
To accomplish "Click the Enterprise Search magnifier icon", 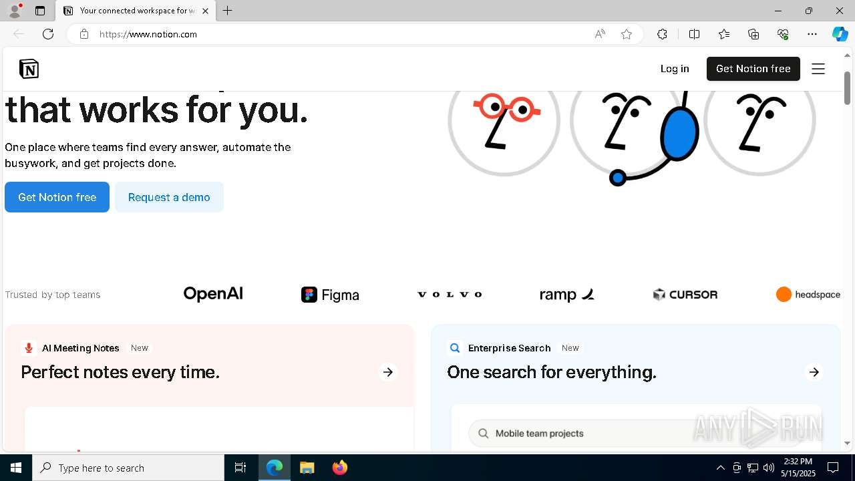I will point(455,348).
